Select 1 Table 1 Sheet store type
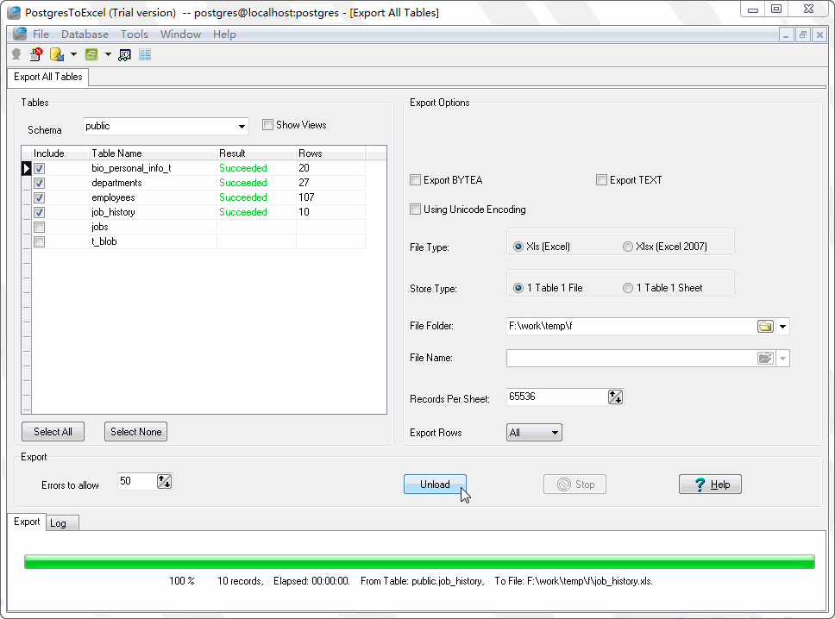Screen dimensions: 835x619 click(628, 288)
